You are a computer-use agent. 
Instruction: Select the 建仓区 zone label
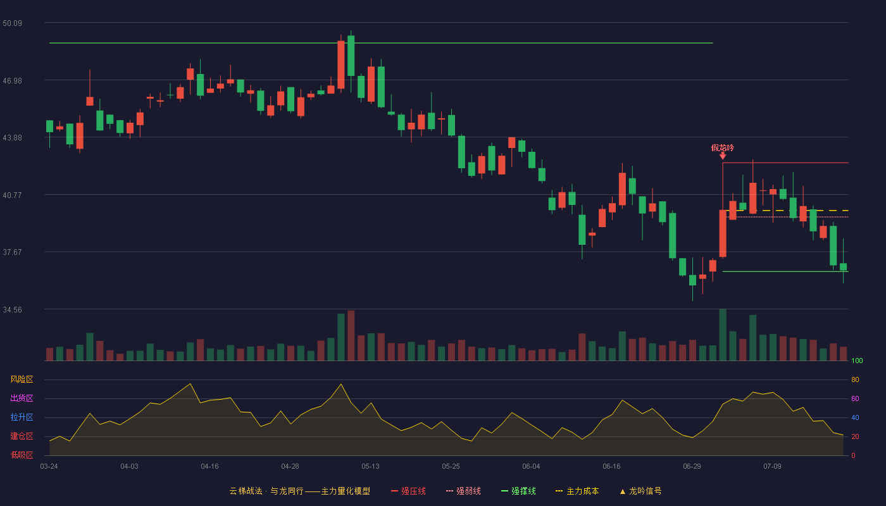tap(22, 436)
